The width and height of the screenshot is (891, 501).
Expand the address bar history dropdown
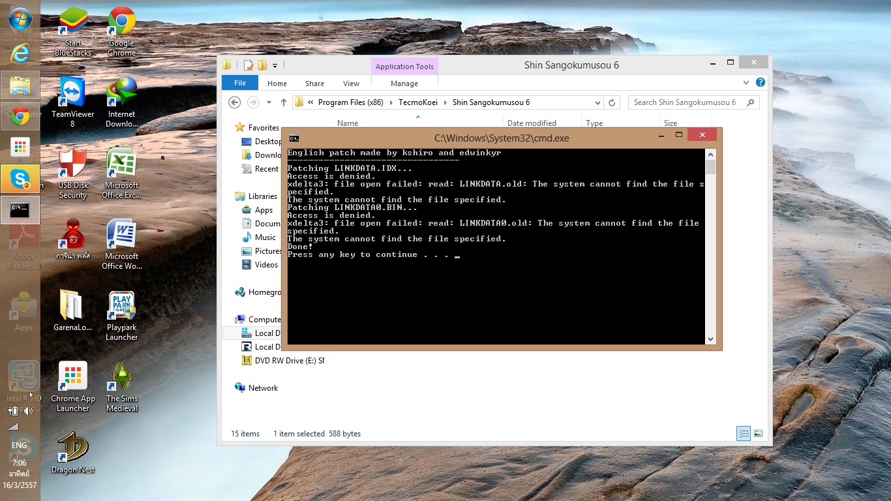[x=597, y=102]
